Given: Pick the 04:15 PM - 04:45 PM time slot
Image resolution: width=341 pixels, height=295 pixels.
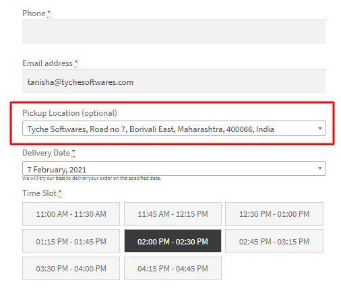Looking at the screenshot, I should tap(173, 269).
